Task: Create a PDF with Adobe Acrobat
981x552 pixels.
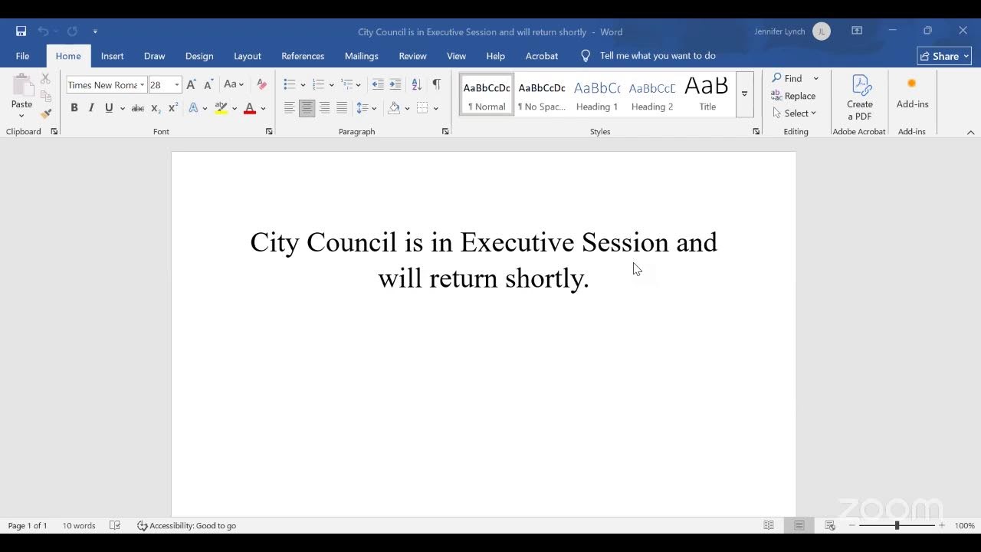Action: [x=860, y=97]
